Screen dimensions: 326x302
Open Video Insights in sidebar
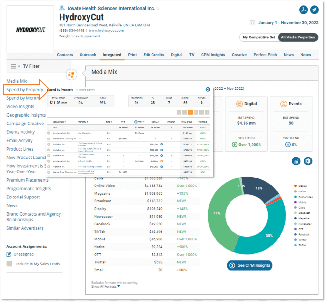(x=20, y=106)
